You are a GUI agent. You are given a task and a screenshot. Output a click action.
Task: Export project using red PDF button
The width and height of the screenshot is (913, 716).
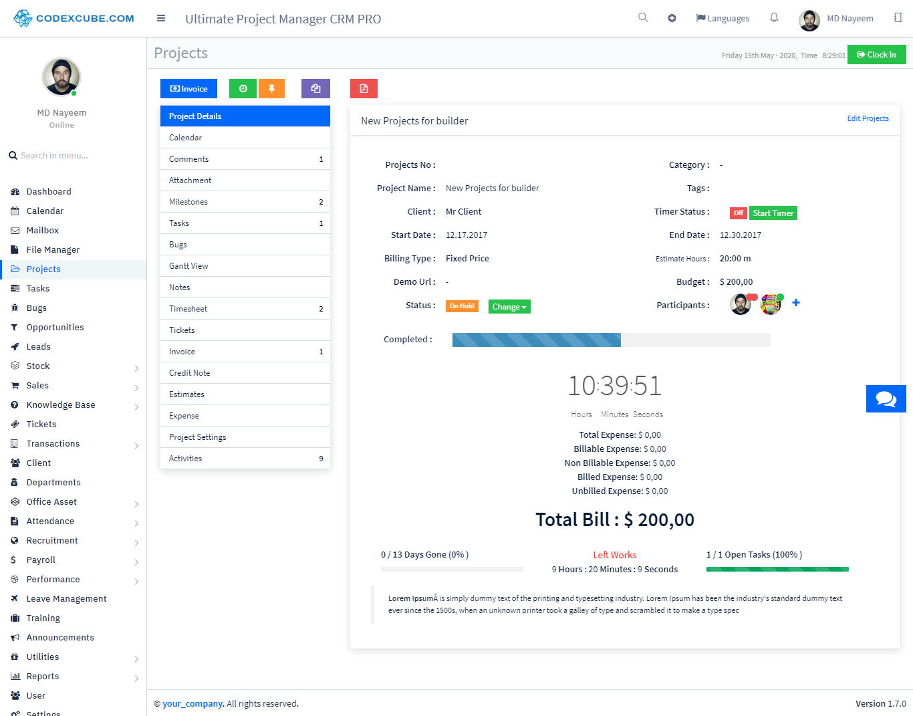(364, 88)
